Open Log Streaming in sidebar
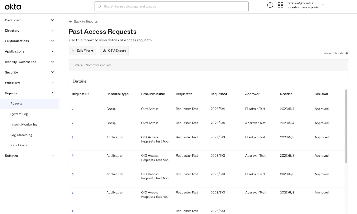 (21, 135)
